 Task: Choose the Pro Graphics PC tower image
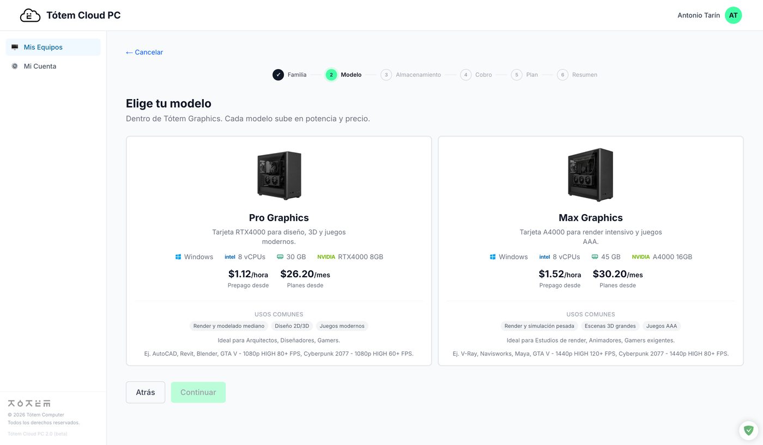click(x=279, y=175)
